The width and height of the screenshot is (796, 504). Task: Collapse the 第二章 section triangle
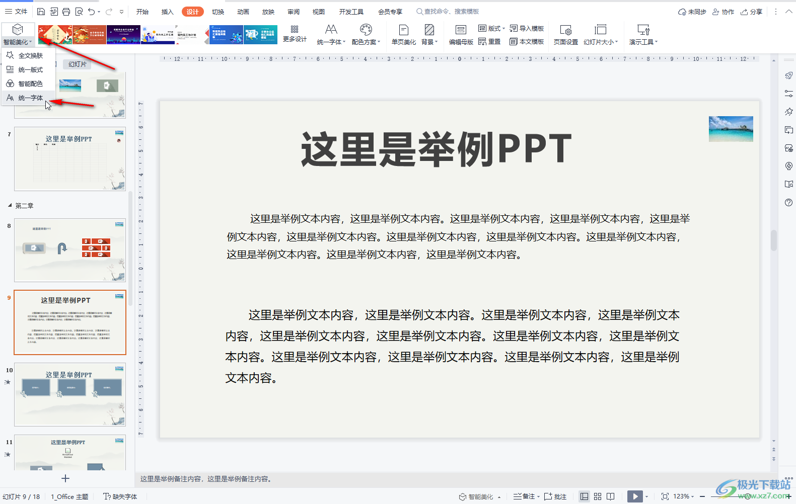(x=10, y=205)
